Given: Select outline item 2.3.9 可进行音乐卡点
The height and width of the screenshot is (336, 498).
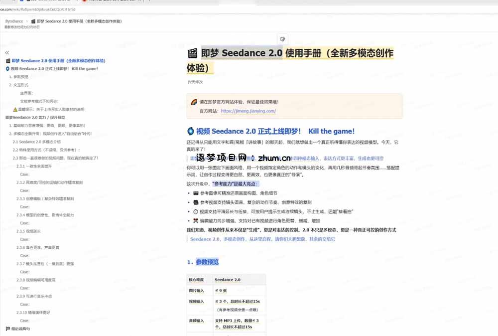Looking at the screenshot, I should point(34,296).
